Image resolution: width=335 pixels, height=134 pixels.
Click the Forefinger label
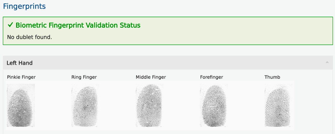211,77
